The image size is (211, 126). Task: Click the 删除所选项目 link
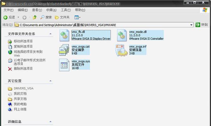point(23,69)
